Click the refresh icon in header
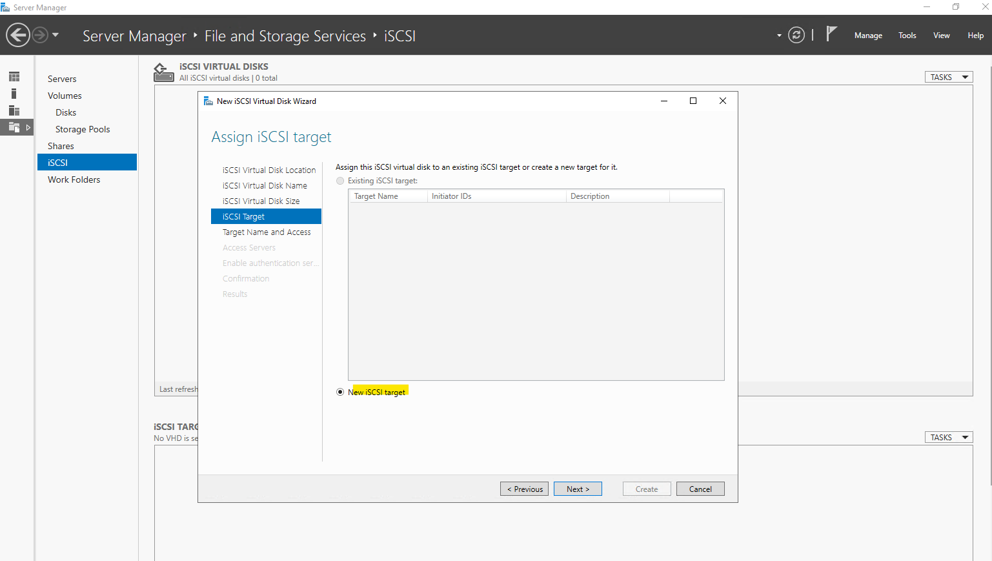Screen dimensions: 992x561 pyautogui.click(x=796, y=36)
